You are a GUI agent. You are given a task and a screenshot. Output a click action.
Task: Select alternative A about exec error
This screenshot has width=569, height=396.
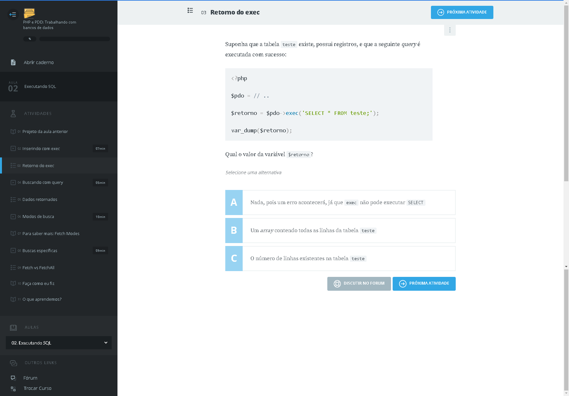[x=340, y=203]
